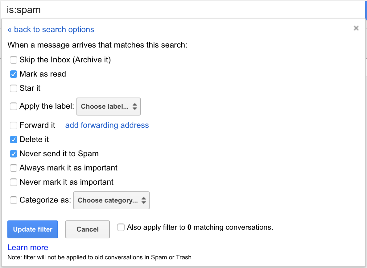Expand the Choose category dropdown
367x268 pixels.
pyautogui.click(x=111, y=200)
